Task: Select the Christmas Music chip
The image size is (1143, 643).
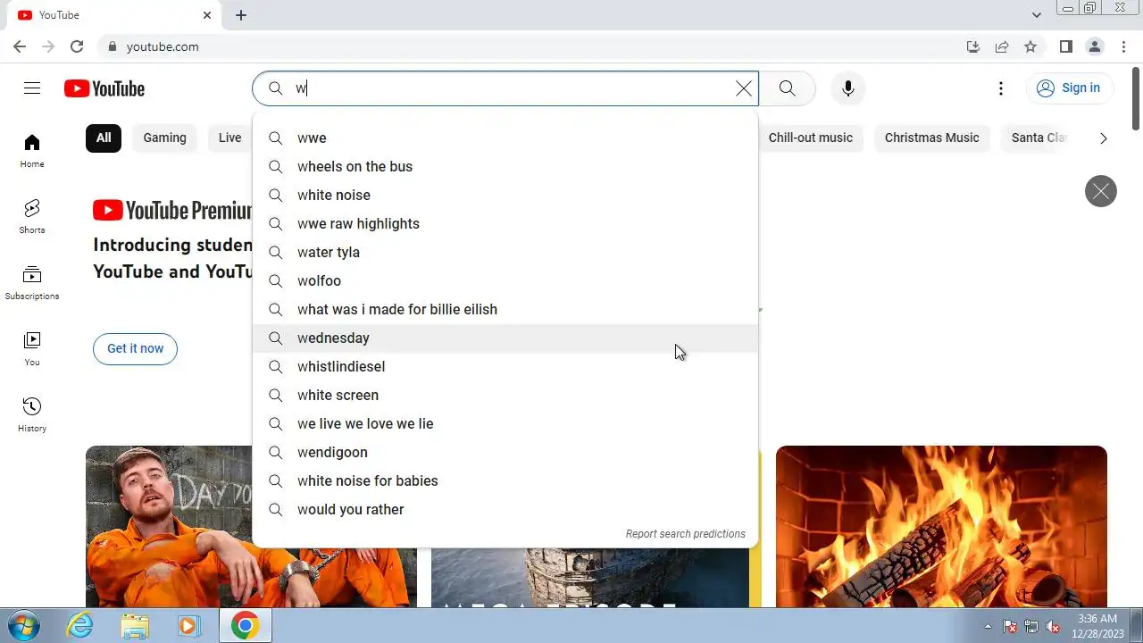Action: click(931, 138)
